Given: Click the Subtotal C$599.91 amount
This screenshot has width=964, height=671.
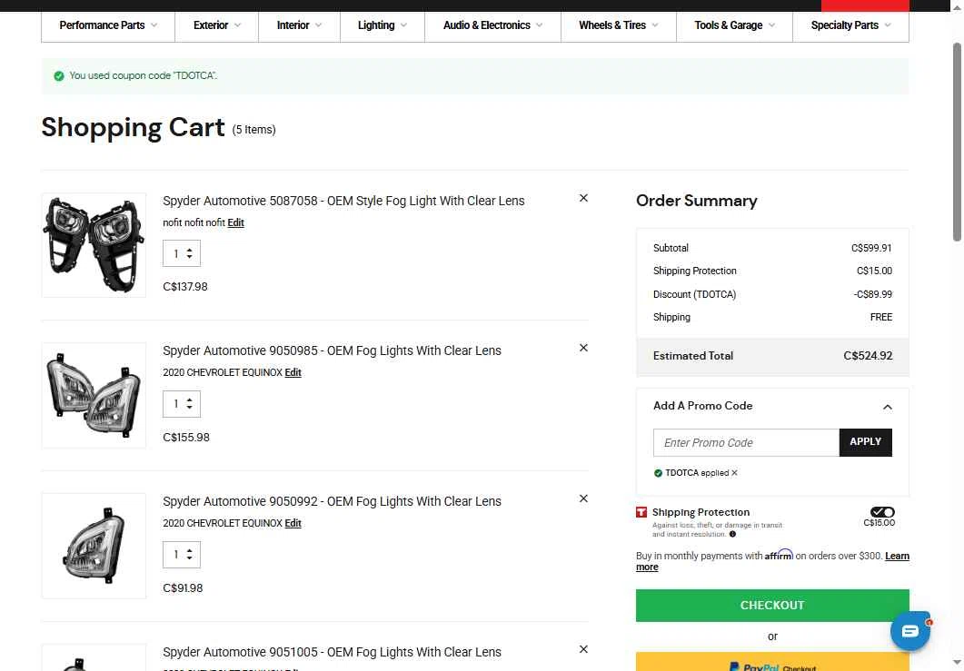Looking at the screenshot, I should coord(871,248).
